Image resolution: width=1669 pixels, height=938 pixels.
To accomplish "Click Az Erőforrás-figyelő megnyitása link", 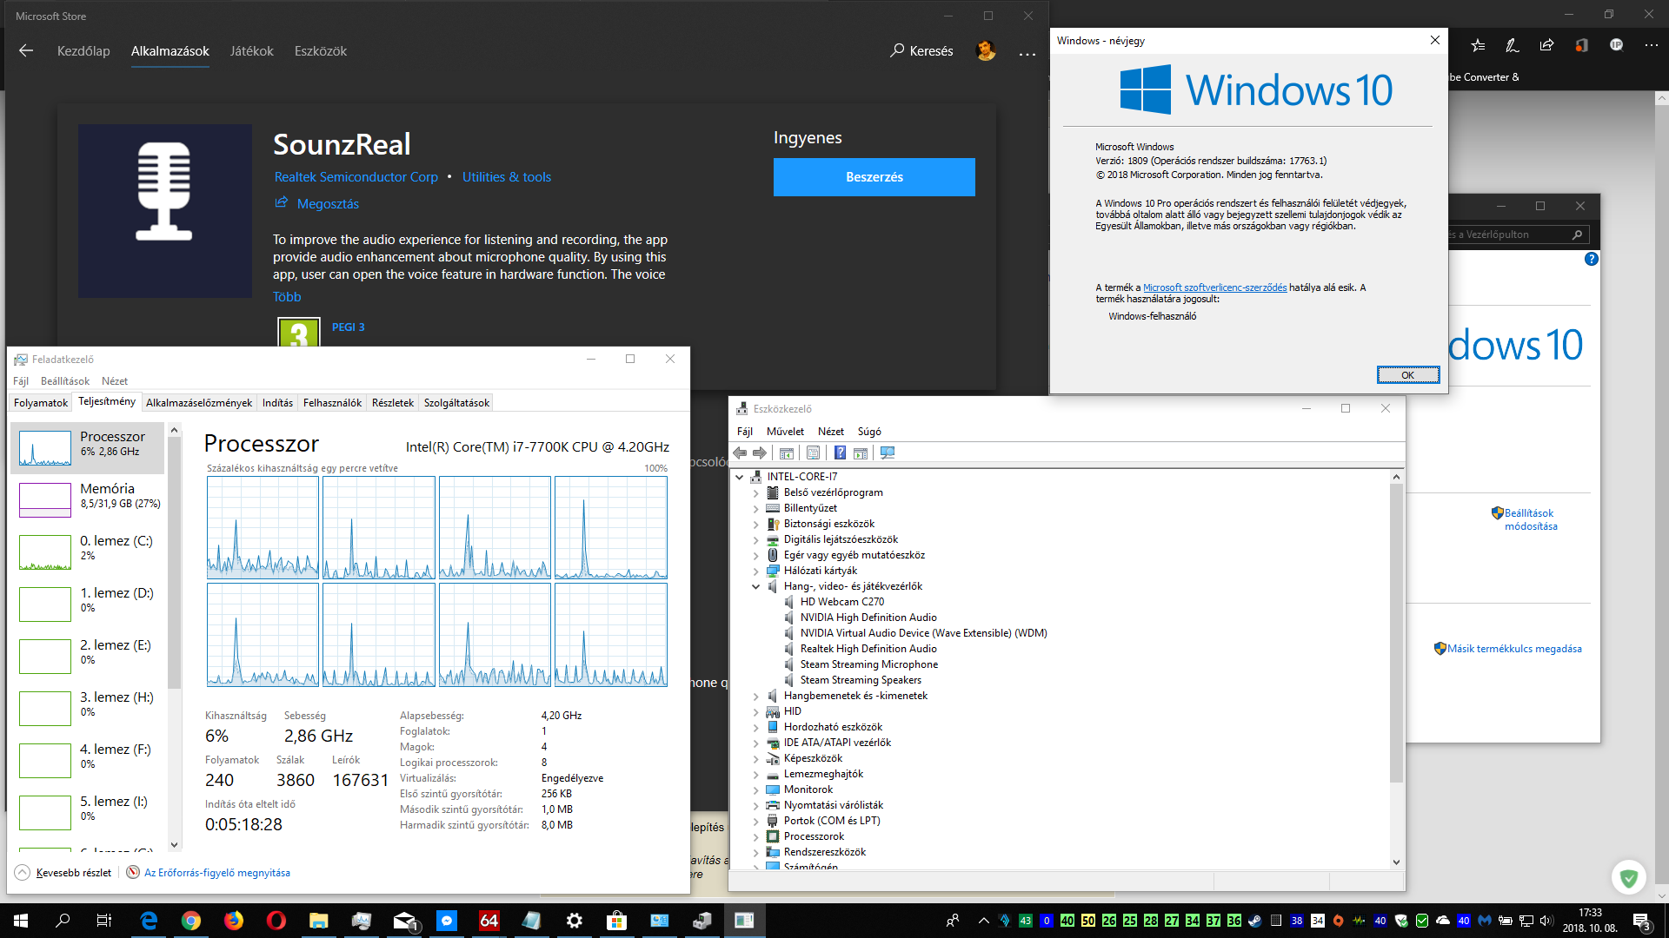I will [217, 873].
